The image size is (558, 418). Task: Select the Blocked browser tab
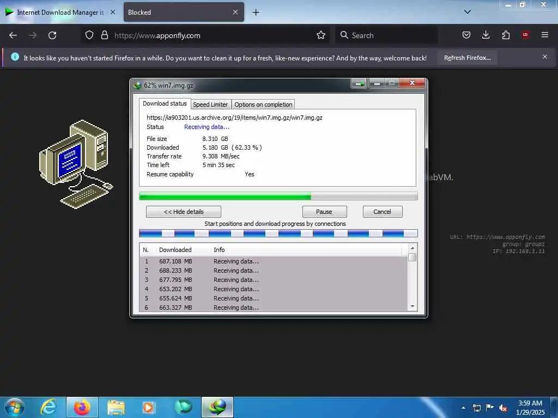click(x=184, y=12)
